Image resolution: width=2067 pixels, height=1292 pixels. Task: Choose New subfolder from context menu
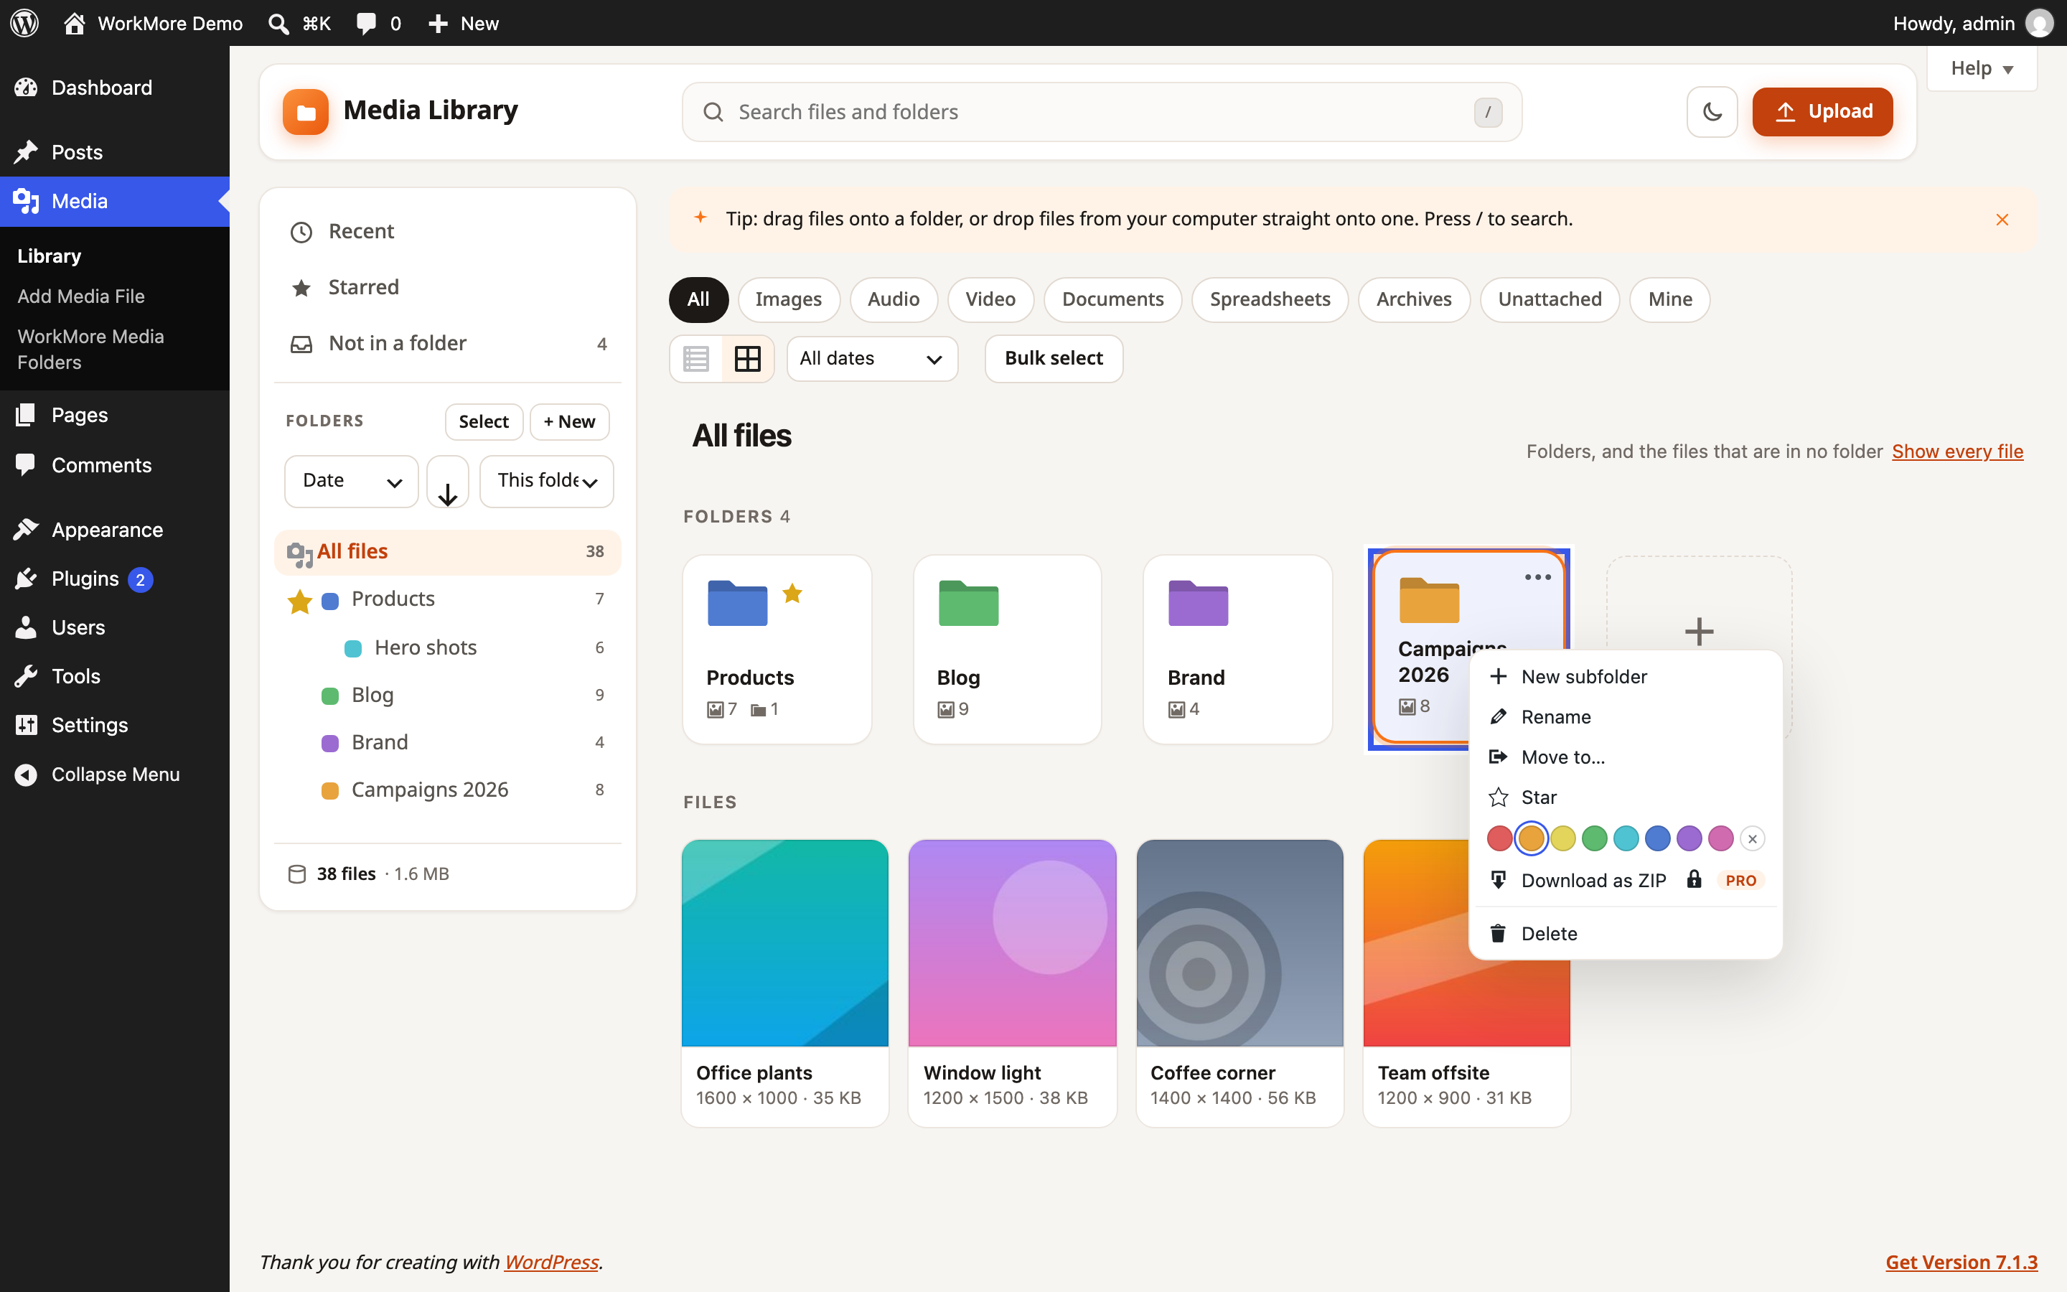1625,677
